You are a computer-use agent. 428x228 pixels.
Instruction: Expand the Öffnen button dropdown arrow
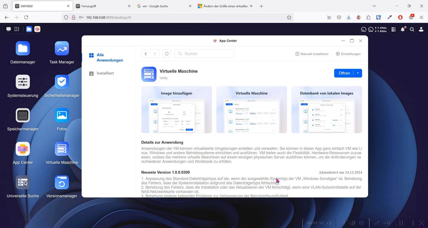point(358,73)
